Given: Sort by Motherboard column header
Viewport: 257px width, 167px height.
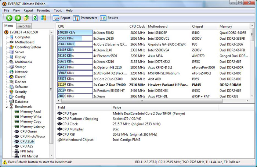Looking at the screenshot, I should (169, 26).
